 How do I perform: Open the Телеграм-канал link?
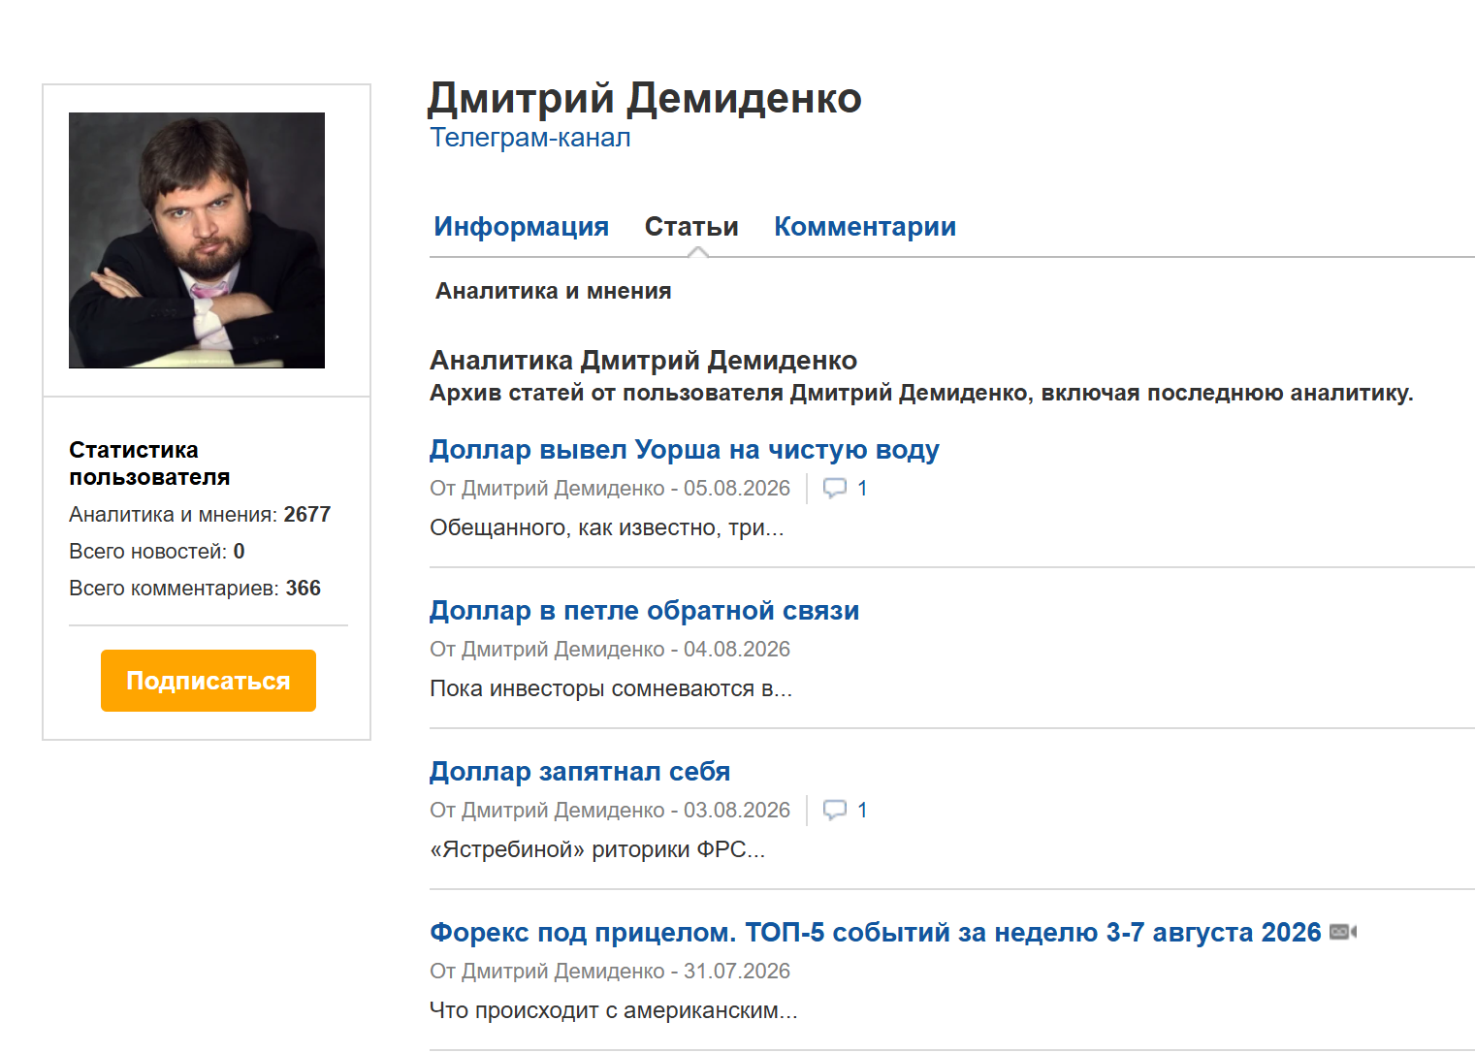(529, 138)
